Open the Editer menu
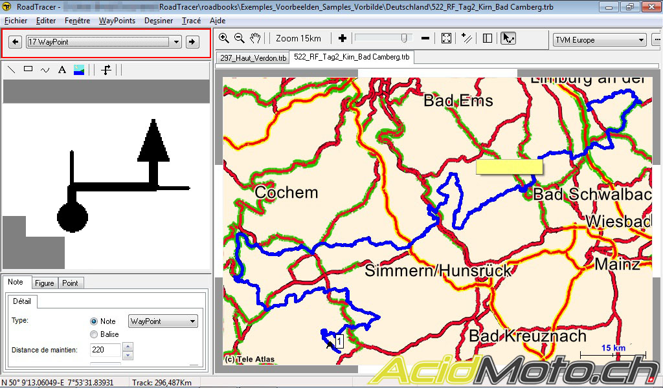This screenshot has height=388, width=663. pos(46,21)
